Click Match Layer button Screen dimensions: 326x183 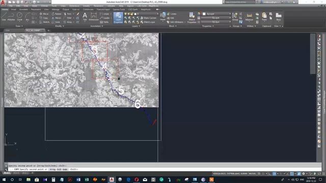click(148, 22)
